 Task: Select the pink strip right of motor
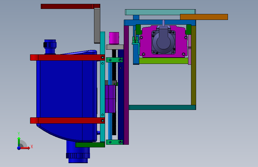pos(190,49)
